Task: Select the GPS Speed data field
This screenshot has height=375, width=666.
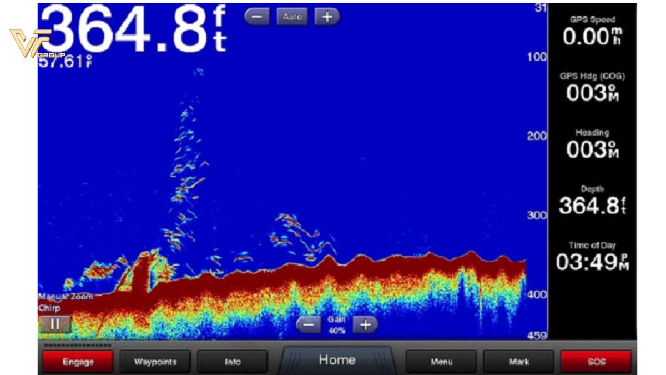Action: pyautogui.click(x=592, y=32)
